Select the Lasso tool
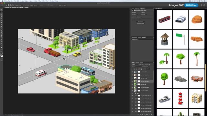 (x=2, y=14)
